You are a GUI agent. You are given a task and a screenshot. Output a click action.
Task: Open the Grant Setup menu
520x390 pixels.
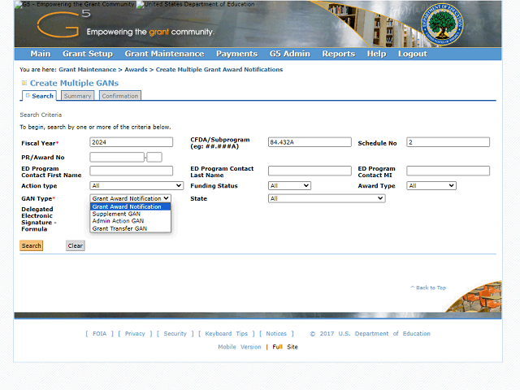[88, 54]
